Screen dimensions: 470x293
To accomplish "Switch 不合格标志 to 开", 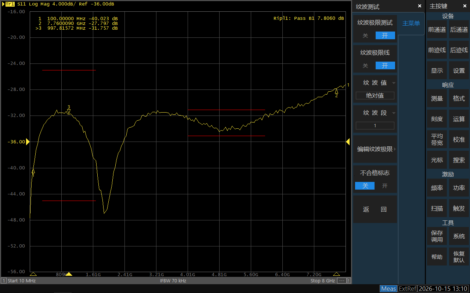I will click(x=385, y=186).
